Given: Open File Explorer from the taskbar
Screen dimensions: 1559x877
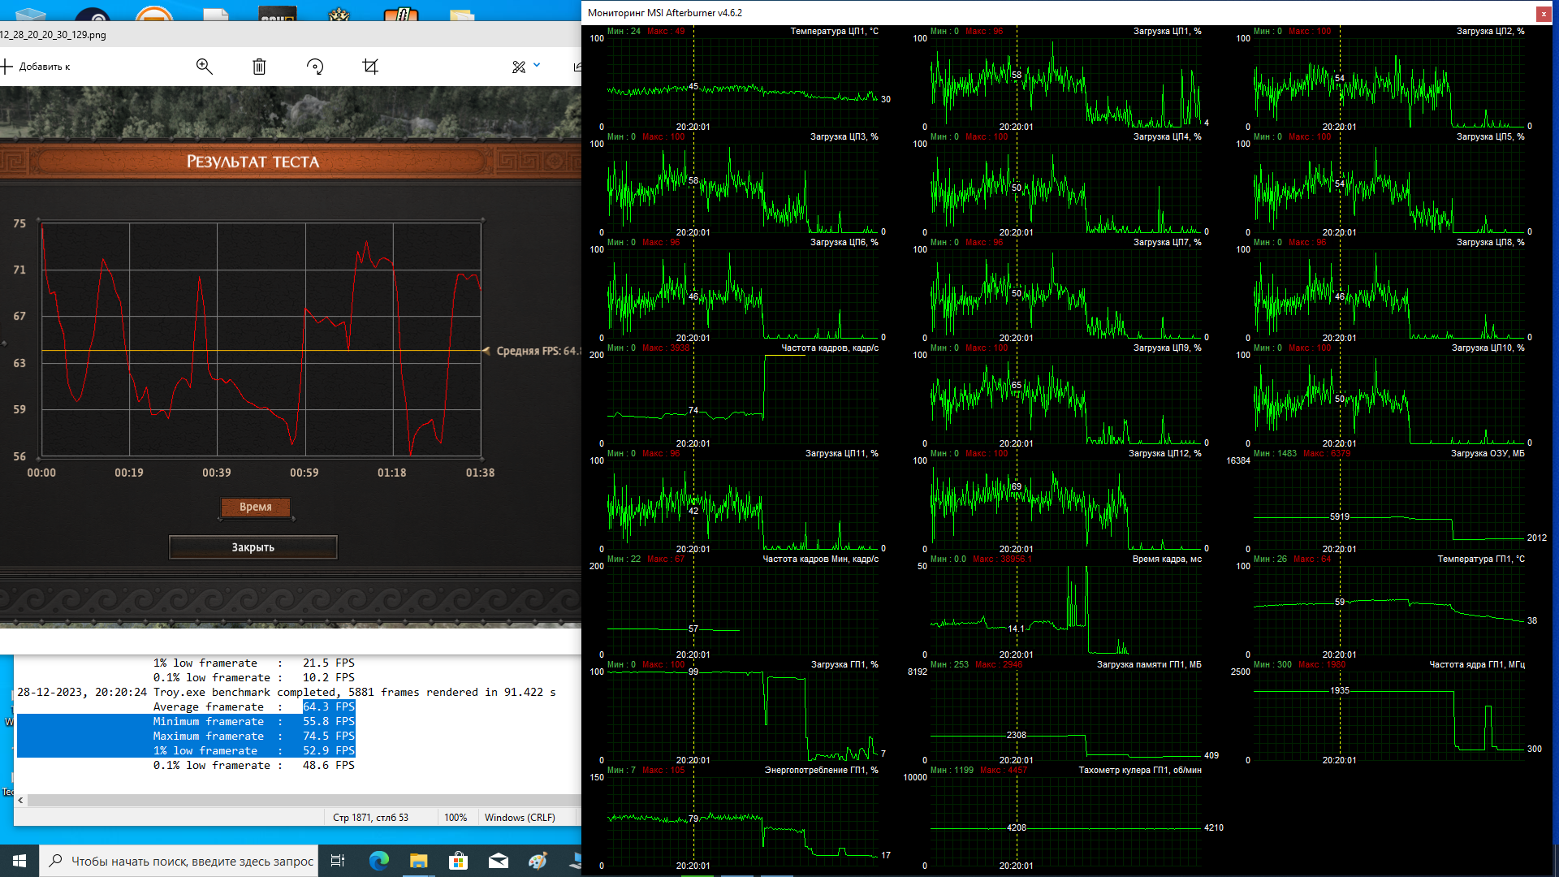Looking at the screenshot, I should (418, 861).
